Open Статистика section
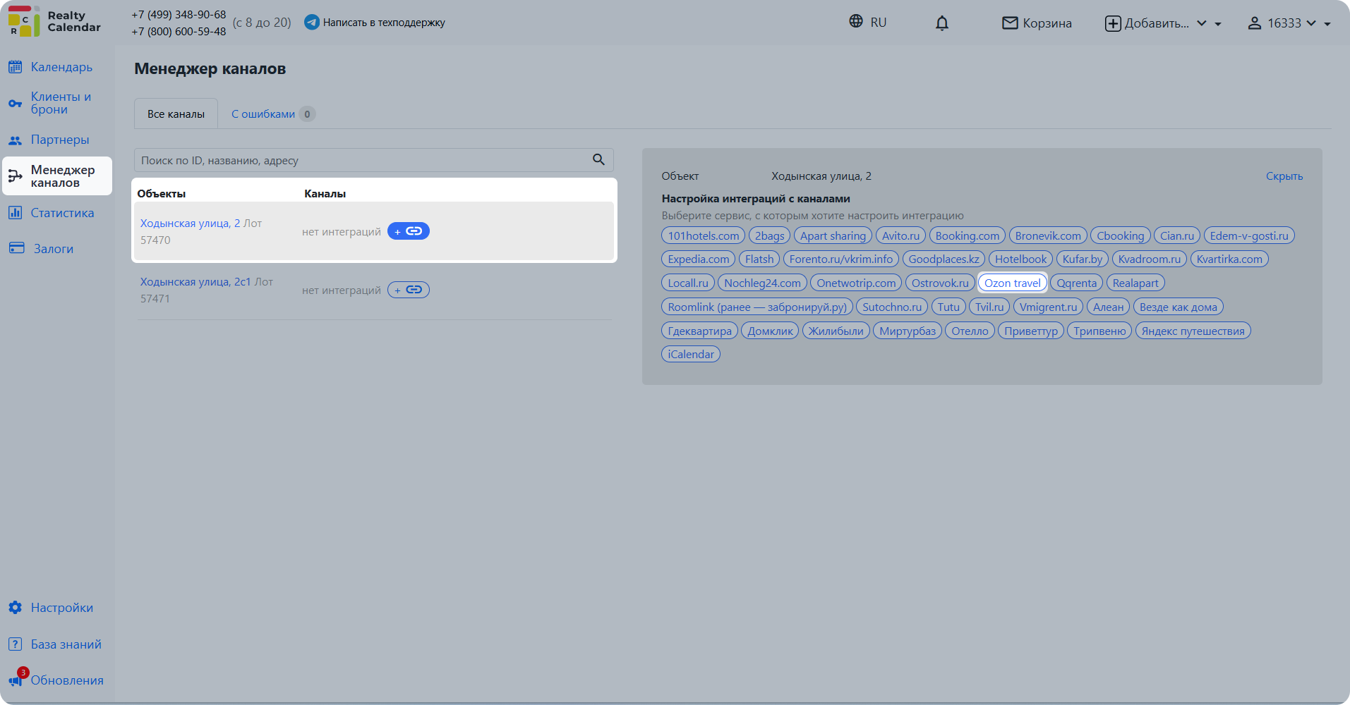Viewport: 1350px width, 705px height. tap(62, 213)
